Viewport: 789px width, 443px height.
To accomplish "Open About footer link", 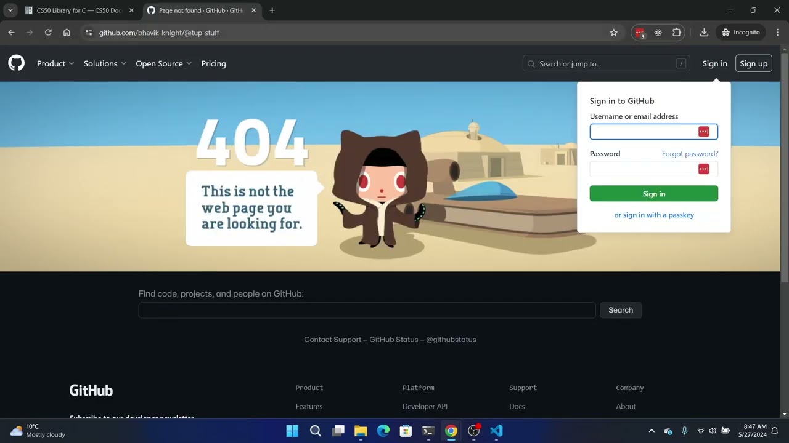I will pyautogui.click(x=626, y=407).
